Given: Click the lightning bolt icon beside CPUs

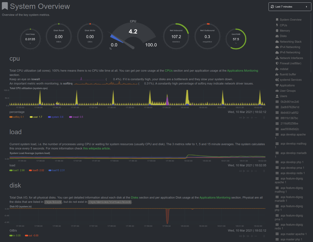Looking at the screenshot, I should [277, 25].
